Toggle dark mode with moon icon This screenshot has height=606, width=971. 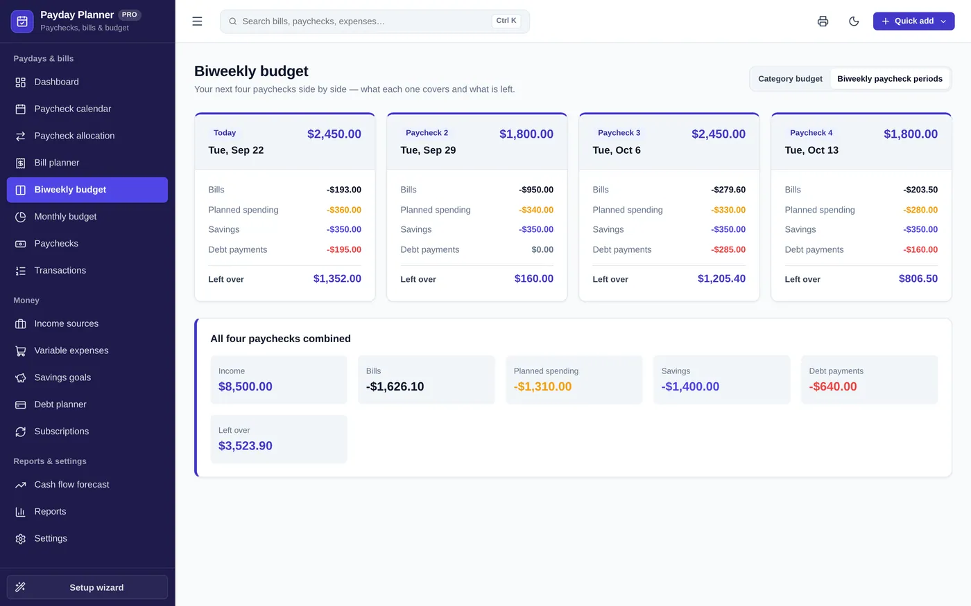pyautogui.click(x=854, y=21)
